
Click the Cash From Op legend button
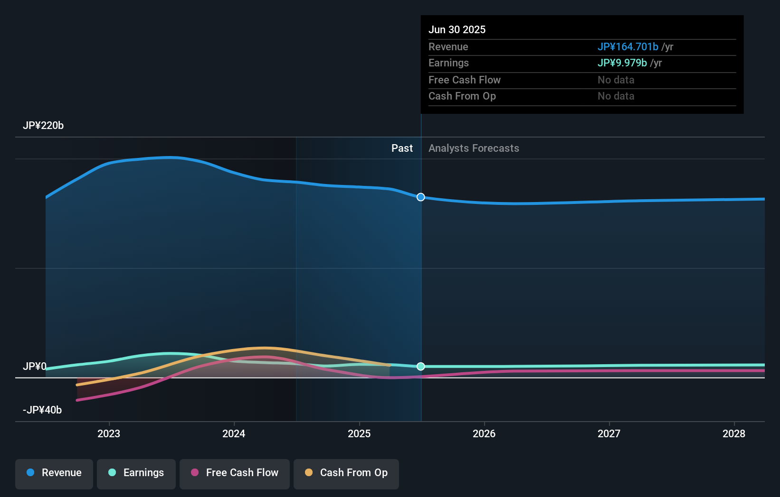[x=346, y=474]
